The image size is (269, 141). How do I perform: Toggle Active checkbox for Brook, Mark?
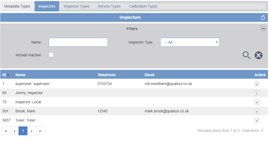pyautogui.click(x=257, y=111)
